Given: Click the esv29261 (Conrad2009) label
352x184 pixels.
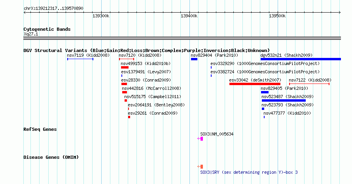Looking at the screenshot, I should coord(153,113).
